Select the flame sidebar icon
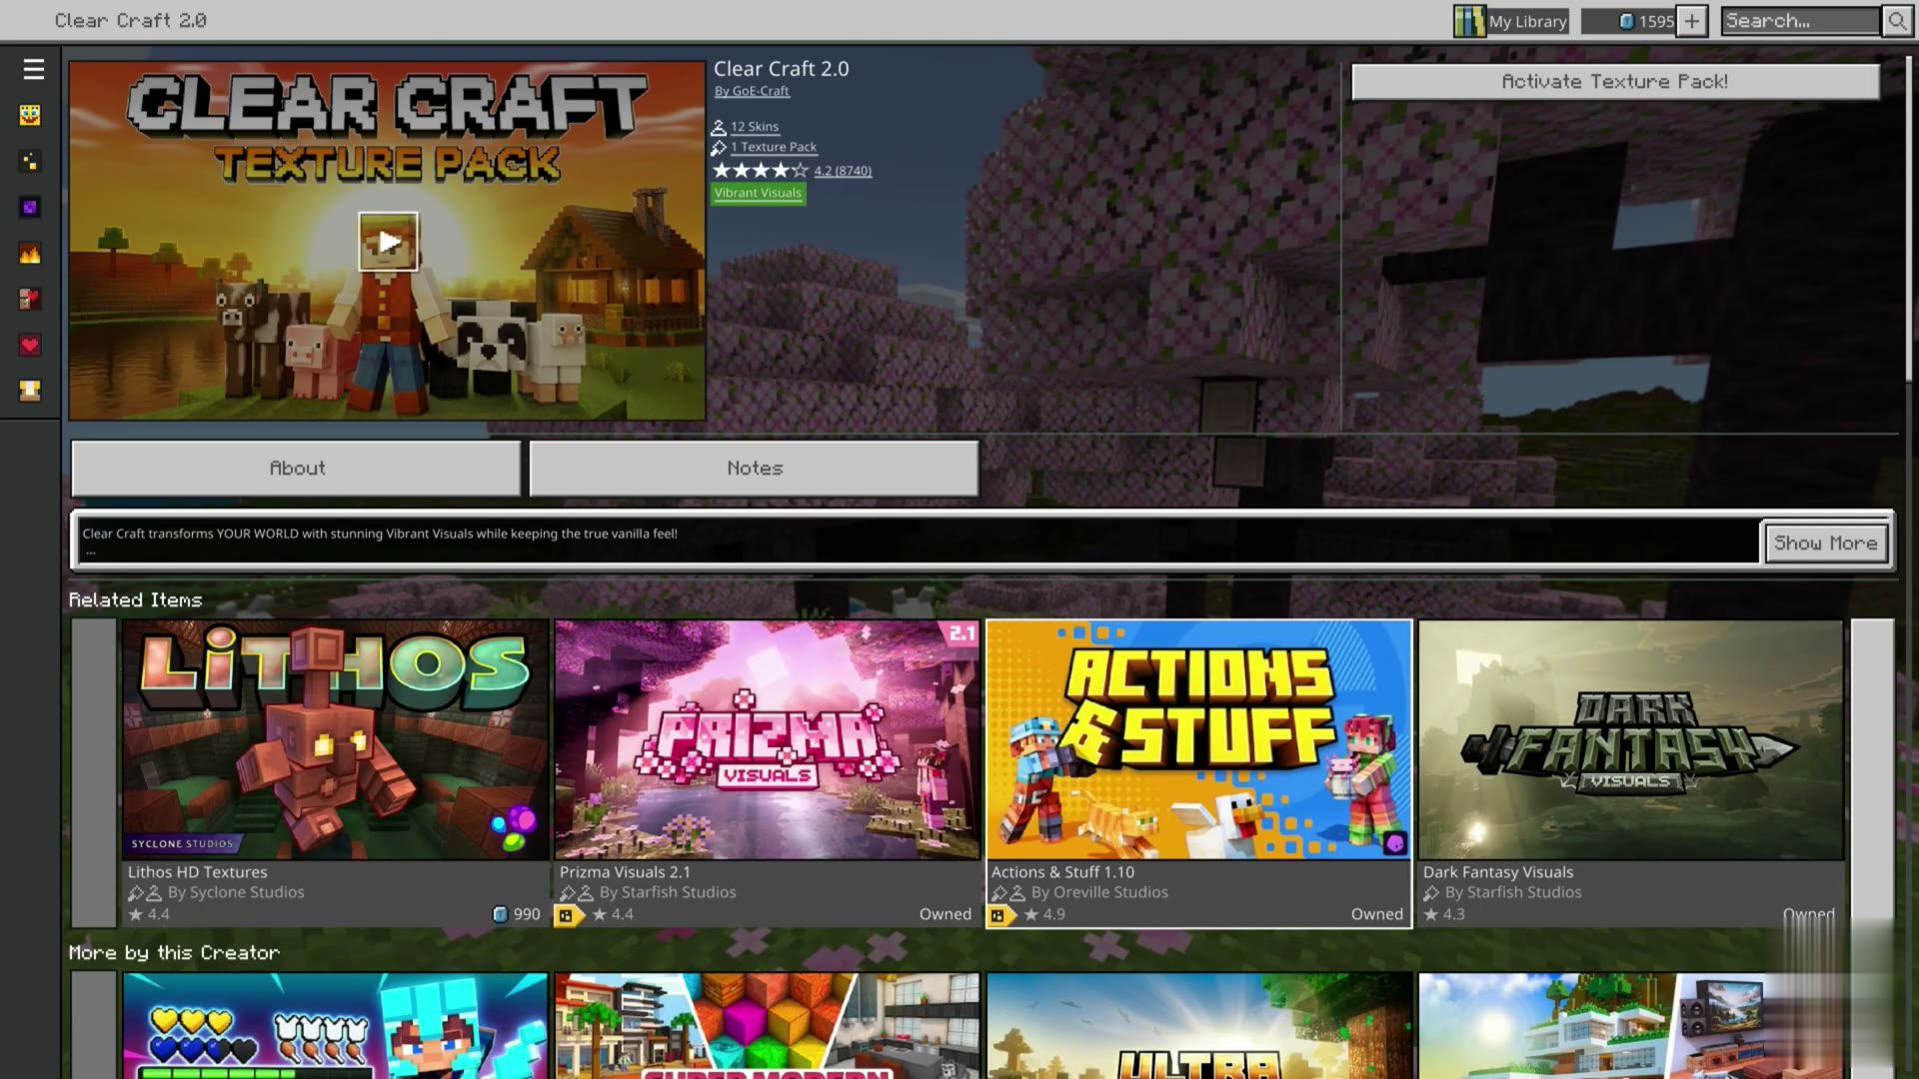Viewport: 1919px width, 1079px height. (30, 253)
